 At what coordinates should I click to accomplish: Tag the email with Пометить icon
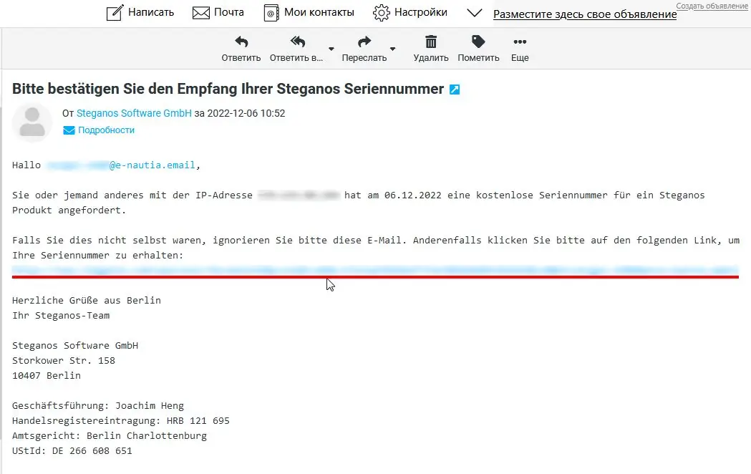click(x=478, y=42)
